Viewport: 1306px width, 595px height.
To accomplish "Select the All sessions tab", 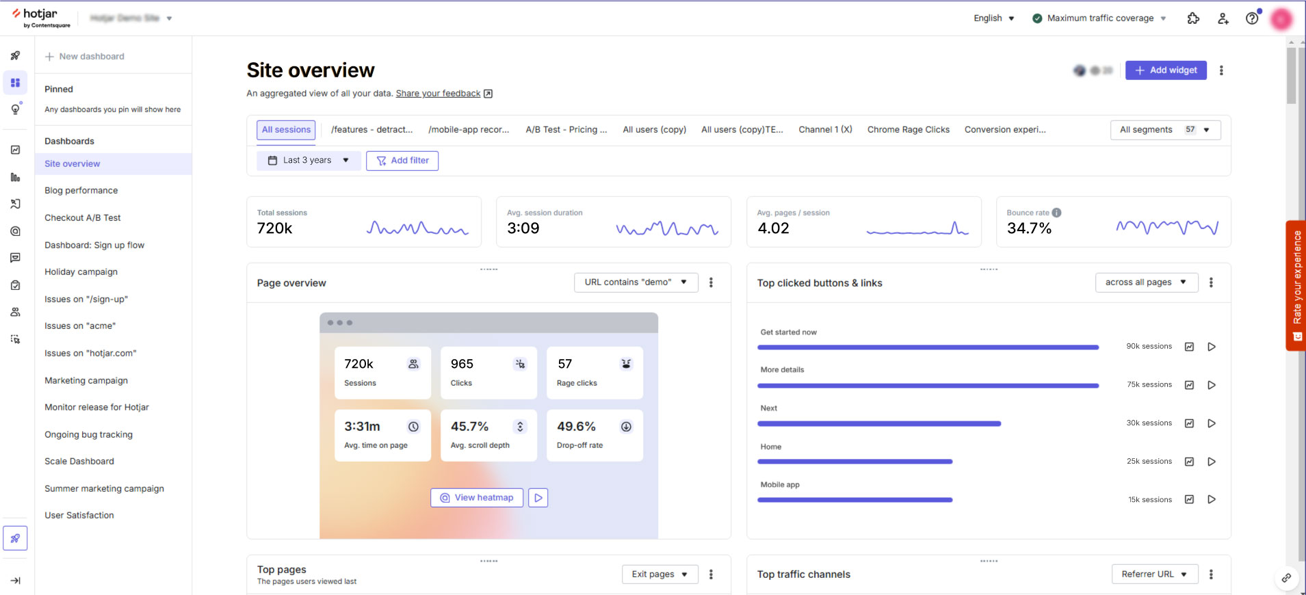I will pyautogui.click(x=286, y=130).
